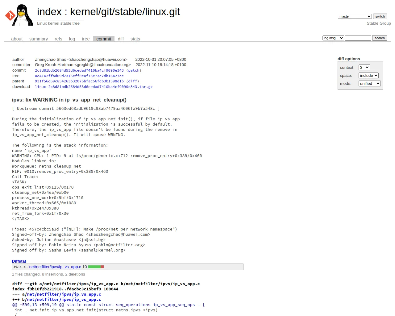Open the b/net/netfilter/ipvs/ip_vs_app.c diff header link
This screenshot has height=316, width=395.
[64, 299]
